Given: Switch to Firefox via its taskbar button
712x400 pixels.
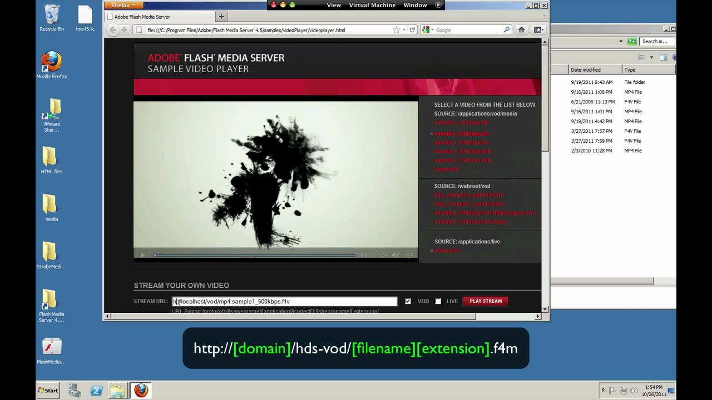Looking at the screenshot, I should (141, 391).
